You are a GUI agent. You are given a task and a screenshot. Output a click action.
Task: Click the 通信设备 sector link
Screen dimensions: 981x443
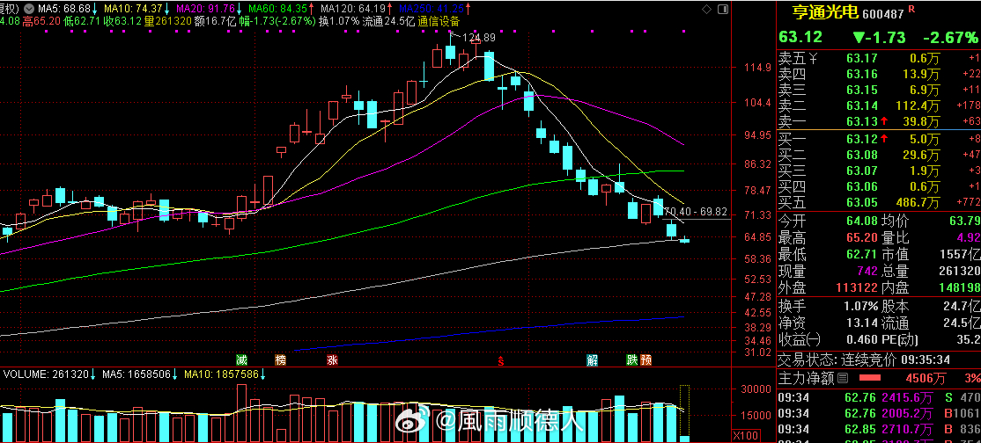click(439, 20)
